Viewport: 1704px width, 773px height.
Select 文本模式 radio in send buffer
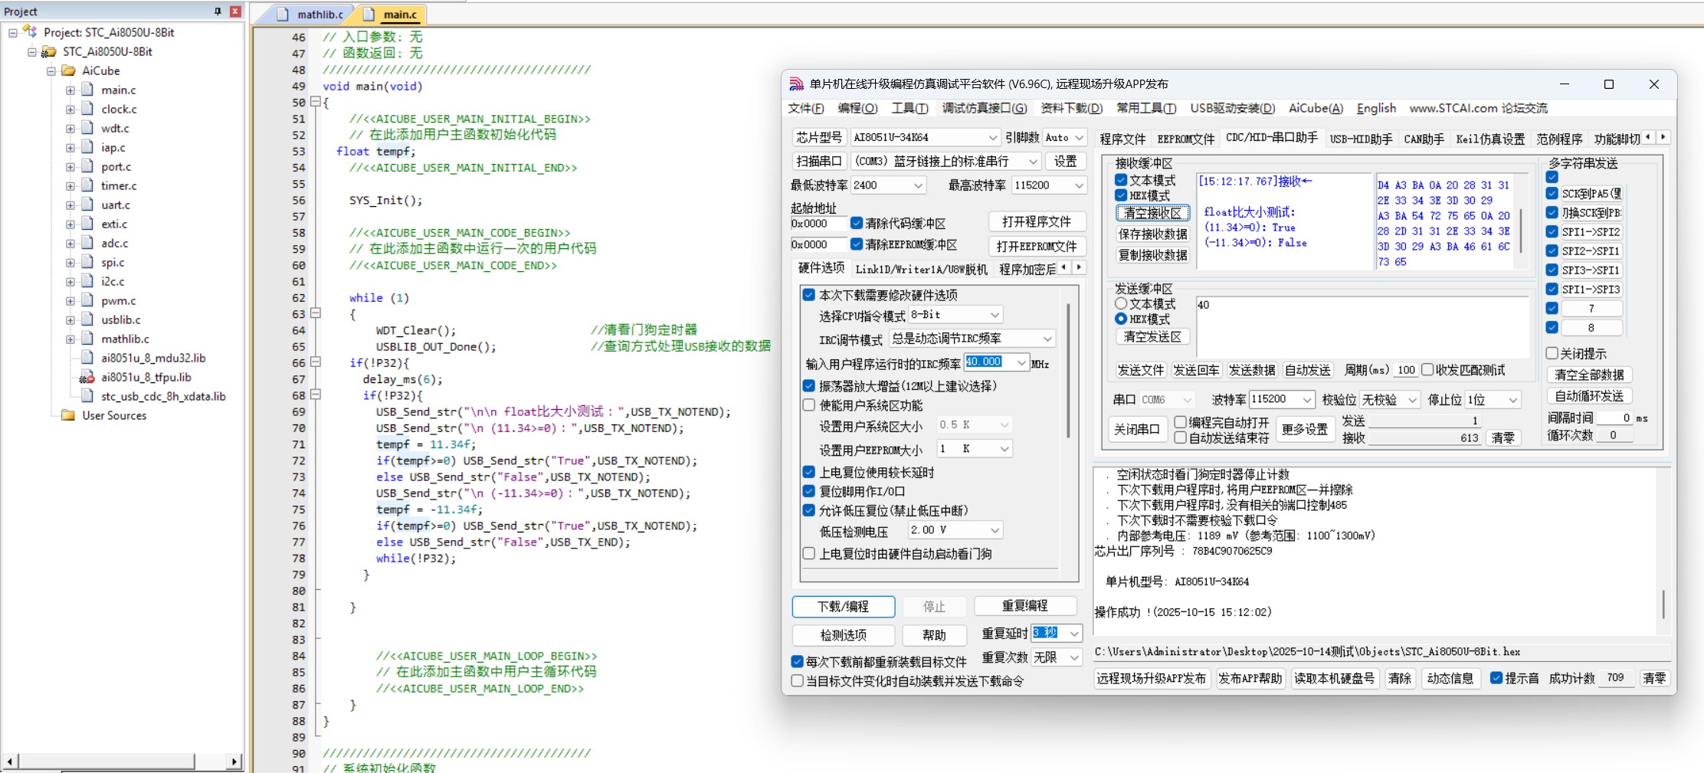[x=1121, y=303]
